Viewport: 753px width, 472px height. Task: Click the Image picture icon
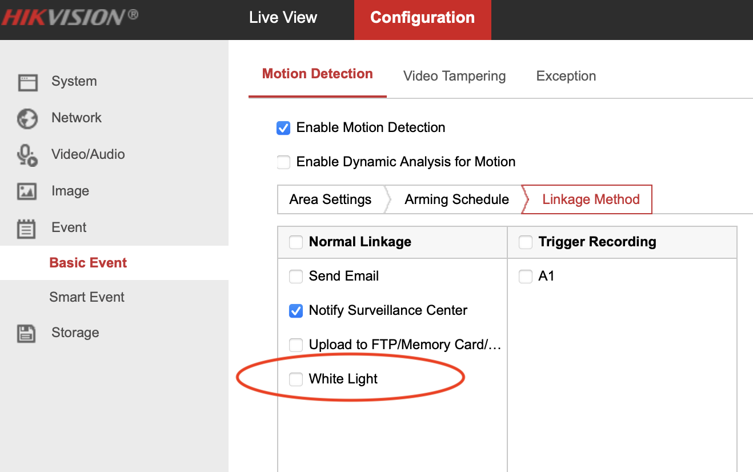tap(27, 191)
